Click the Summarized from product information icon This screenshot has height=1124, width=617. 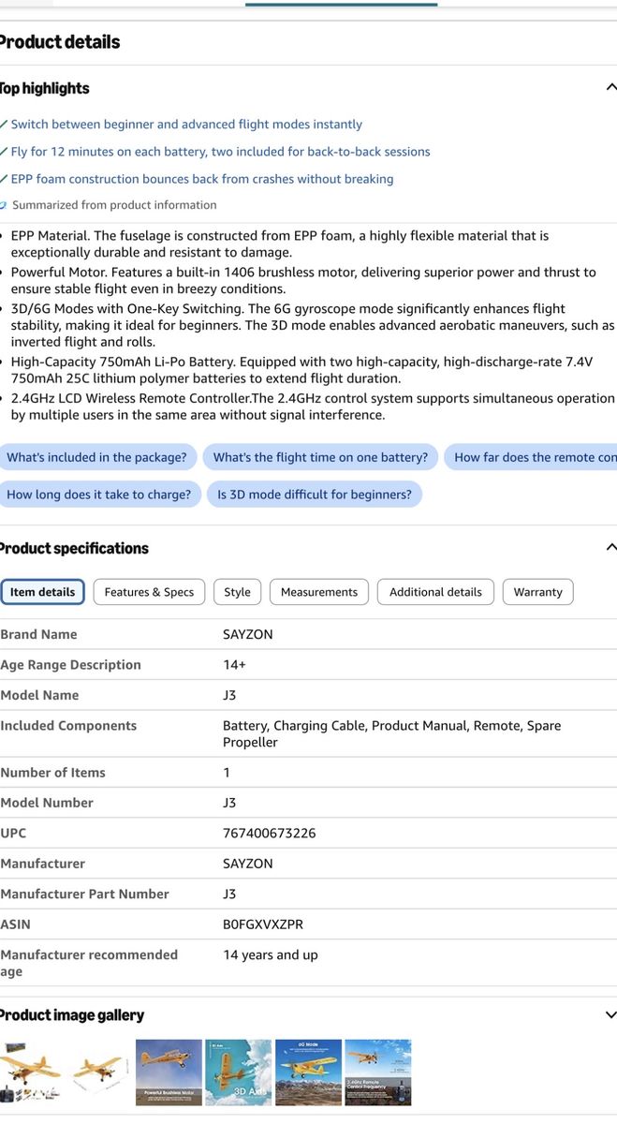tap(4, 205)
